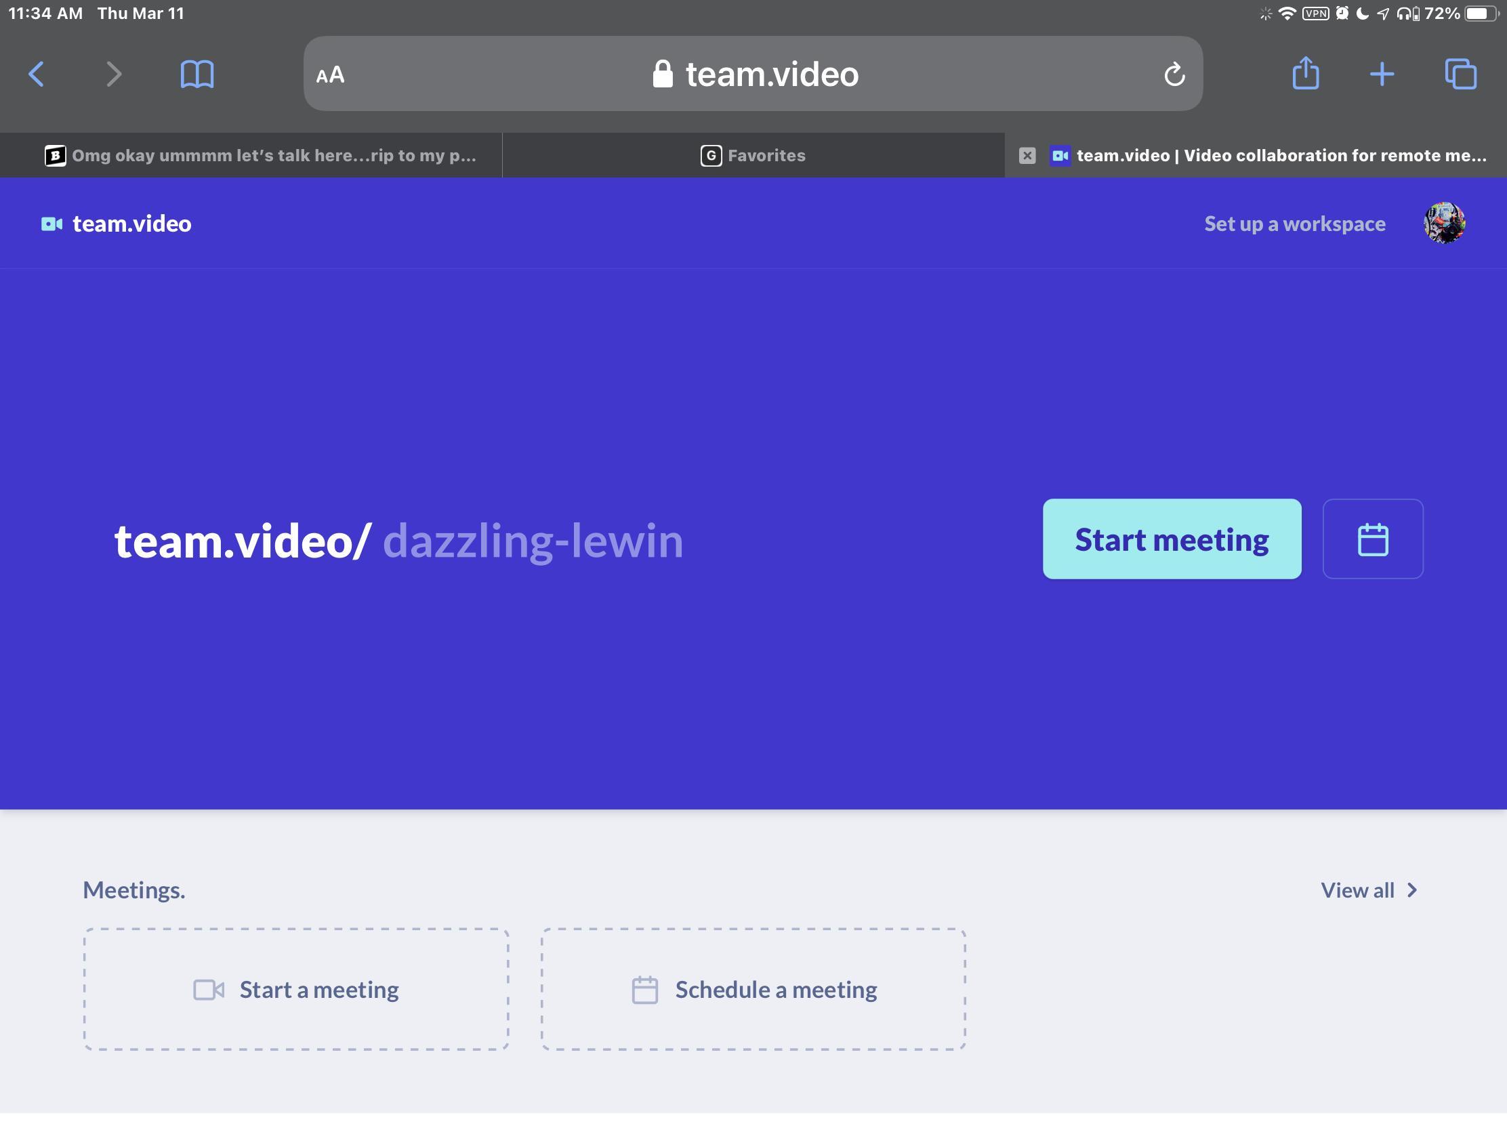Close the team.video tab
The image size is (1507, 1130).
(1027, 155)
